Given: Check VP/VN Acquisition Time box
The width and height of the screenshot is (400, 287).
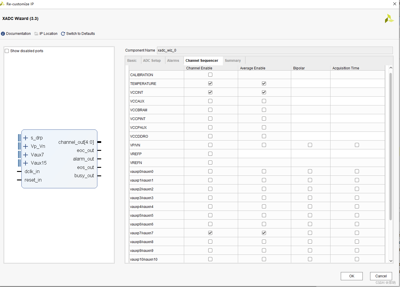Looking at the screenshot, I should (357, 145).
